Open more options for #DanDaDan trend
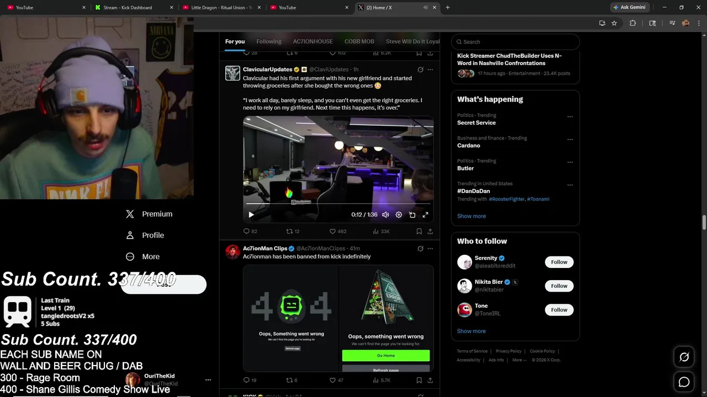The image size is (707, 397). [x=570, y=185]
